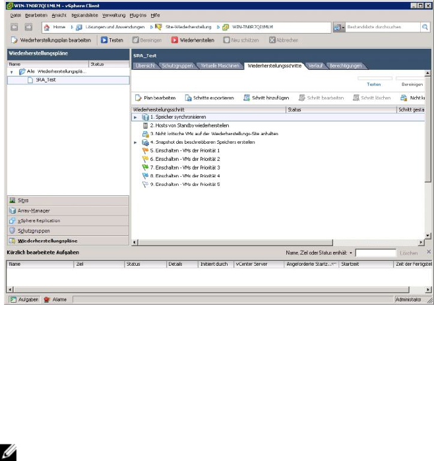Open the Ansicht menu

(59, 15)
